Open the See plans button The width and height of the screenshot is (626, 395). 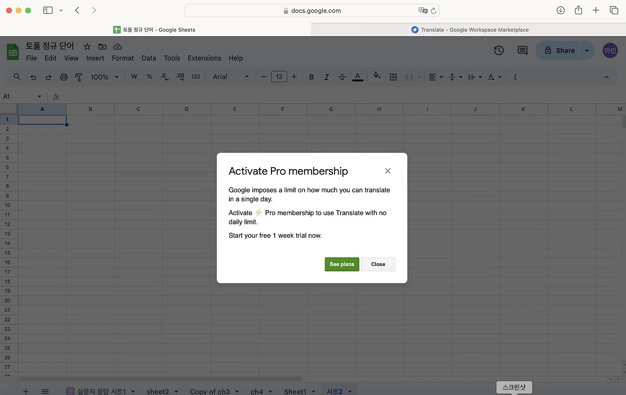(x=342, y=264)
